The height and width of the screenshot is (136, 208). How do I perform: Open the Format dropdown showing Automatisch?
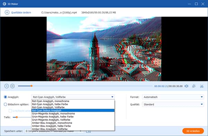click(x=173, y=97)
